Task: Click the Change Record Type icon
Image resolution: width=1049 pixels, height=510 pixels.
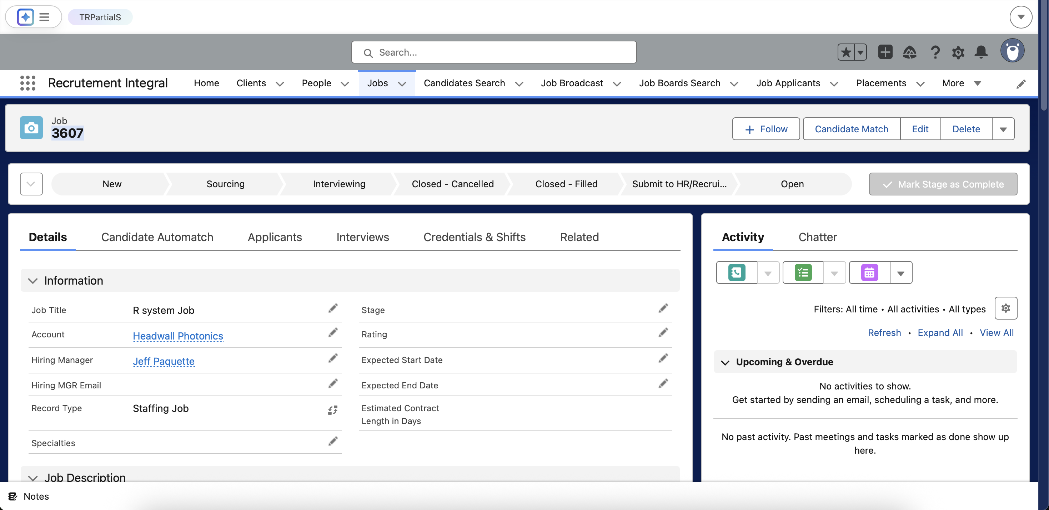Action: point(332,410)
